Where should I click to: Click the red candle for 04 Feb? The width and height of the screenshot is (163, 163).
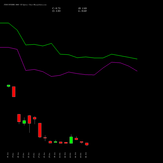click(x=76, y=139)
